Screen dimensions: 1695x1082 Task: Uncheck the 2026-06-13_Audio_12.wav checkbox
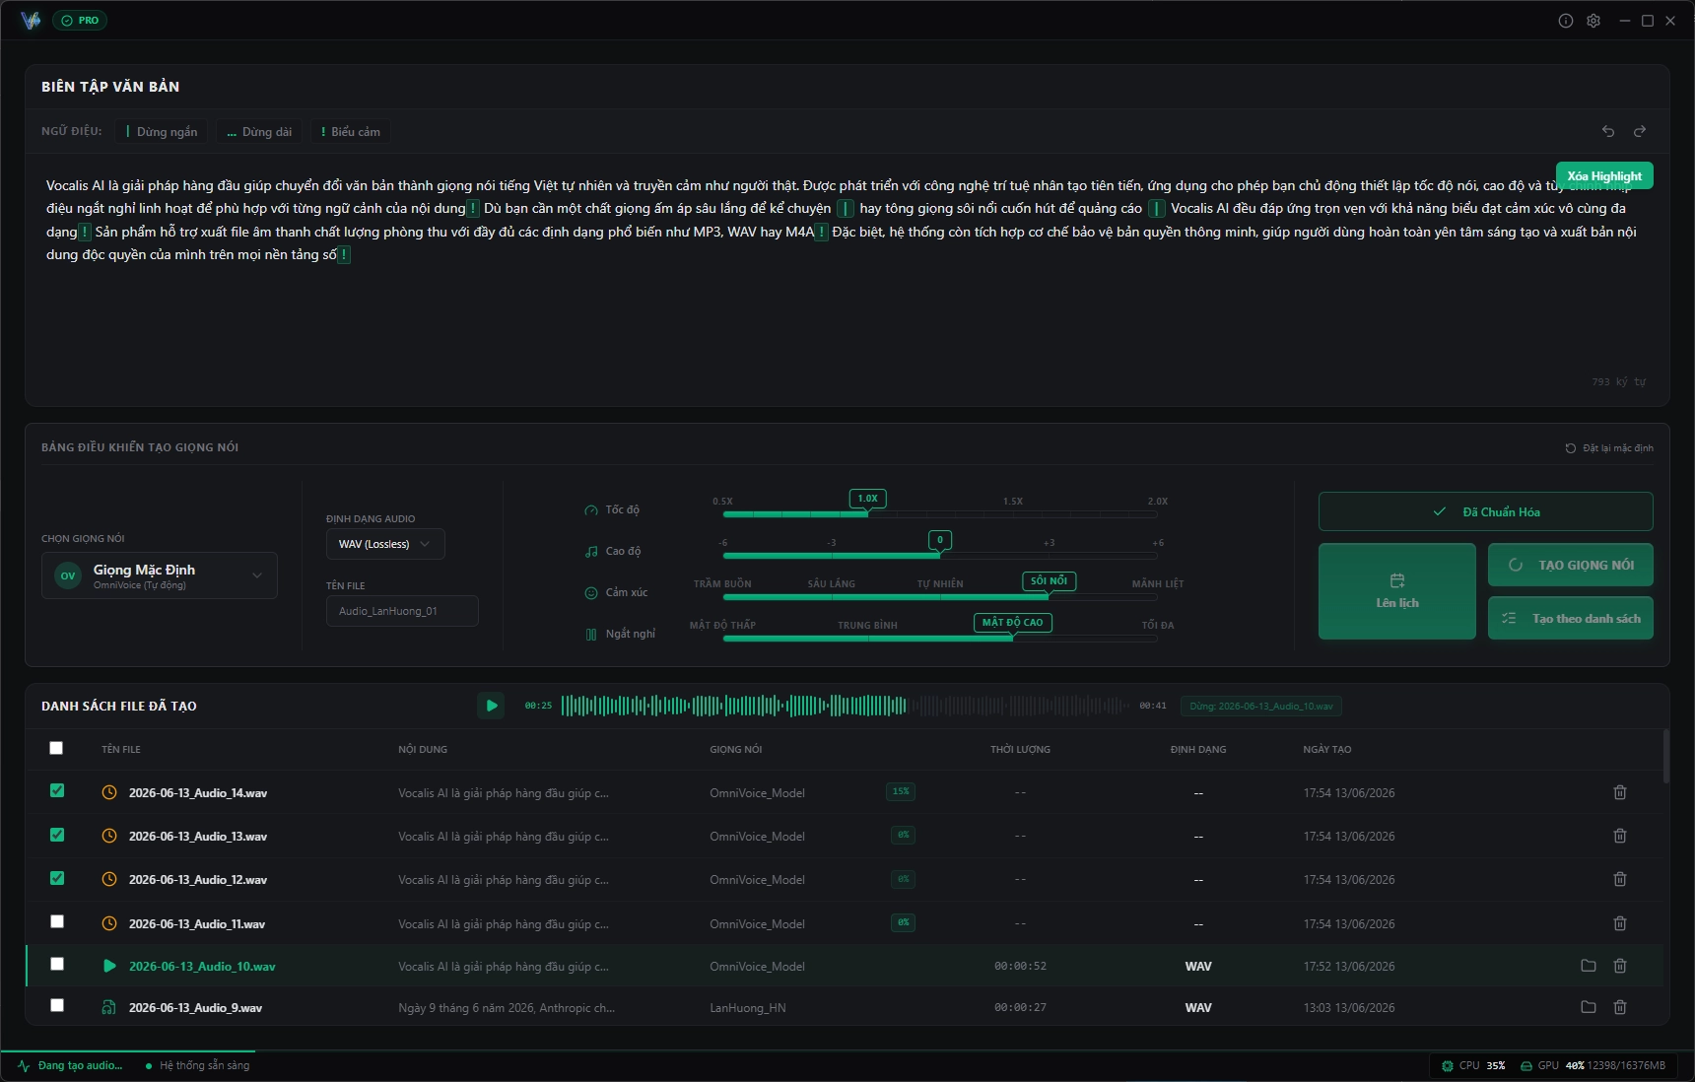click(x=57, y=878)
